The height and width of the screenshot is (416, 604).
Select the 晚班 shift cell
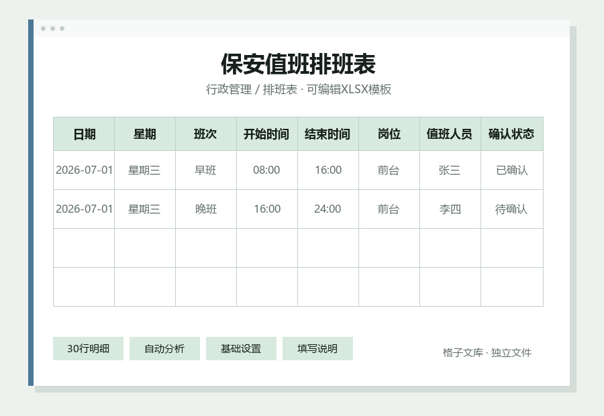pos(206,209)
